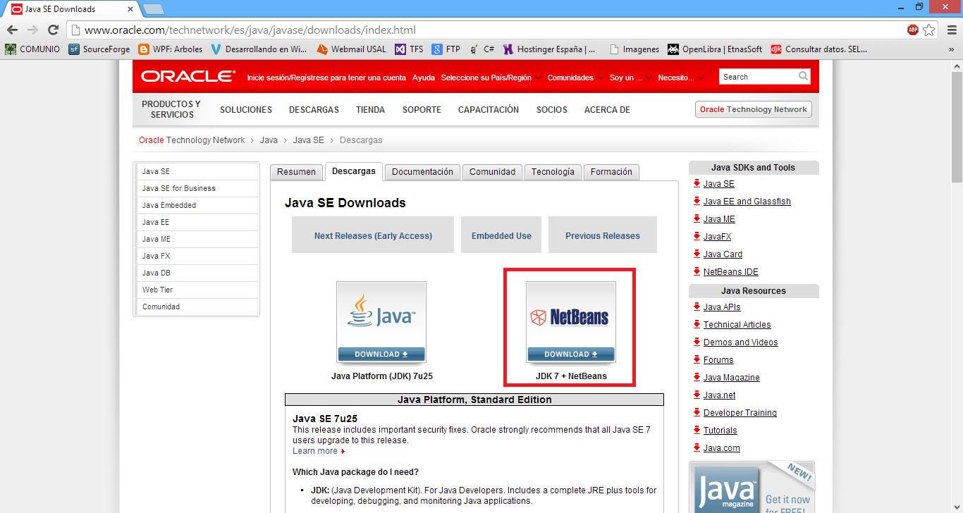This screenshot has height=513, width=963.
Task: Open the OpenLibra | EtnasSoft bookmark
Action: (715, 49)
